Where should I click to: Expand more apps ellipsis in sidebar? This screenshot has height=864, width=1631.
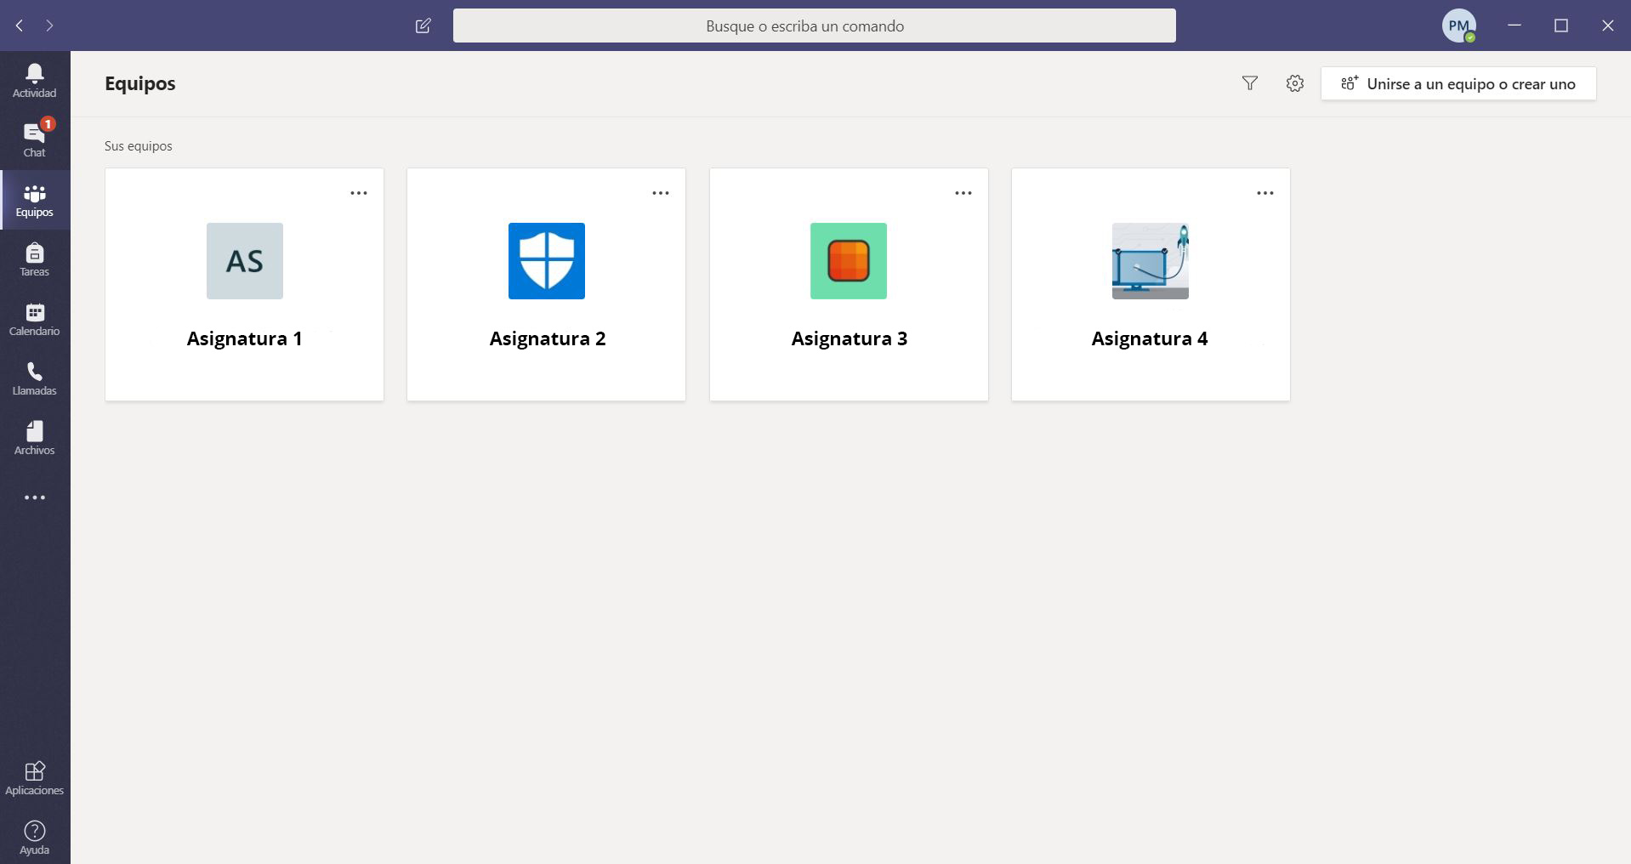pyautogui.click(x=34, y=497)
